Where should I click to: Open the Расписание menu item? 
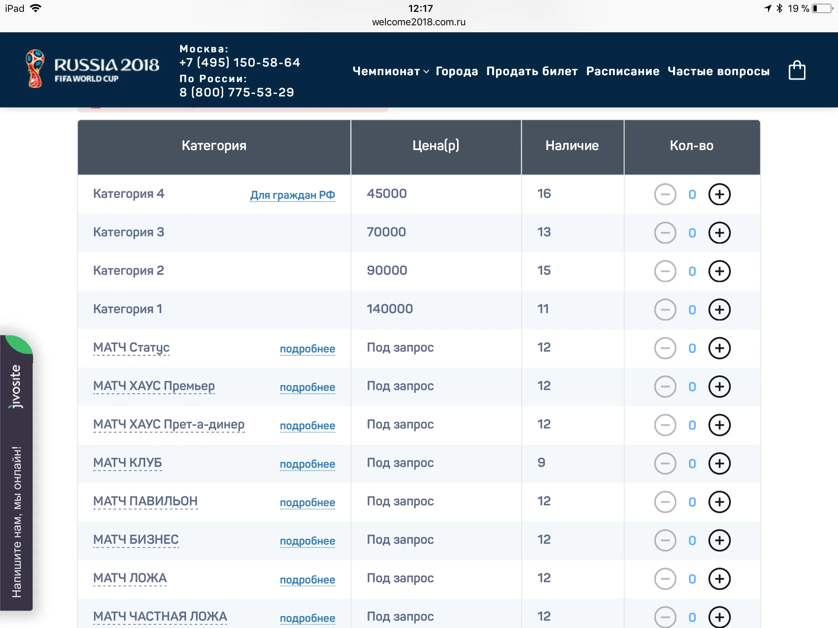[x=622, y=71]
